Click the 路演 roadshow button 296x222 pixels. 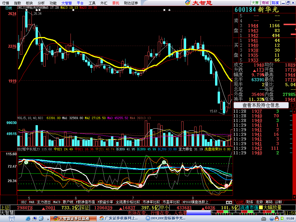275,3
